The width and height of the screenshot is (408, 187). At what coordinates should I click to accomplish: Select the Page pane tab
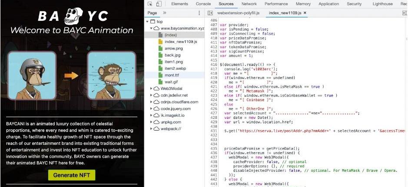point(152,13)
